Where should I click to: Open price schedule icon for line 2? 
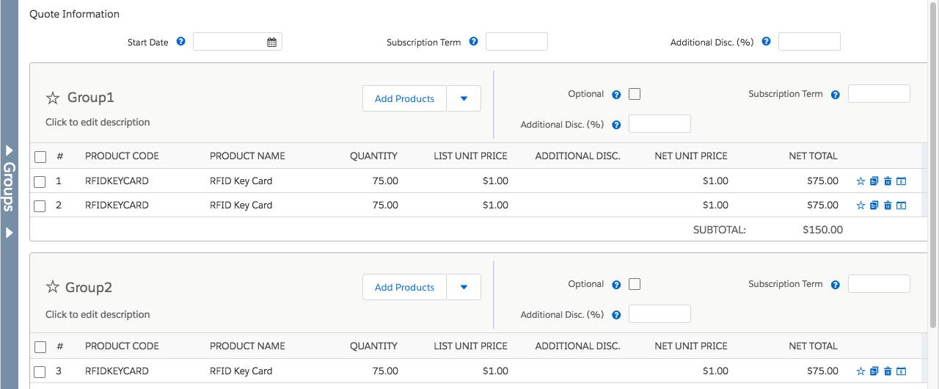pos(902,206)
